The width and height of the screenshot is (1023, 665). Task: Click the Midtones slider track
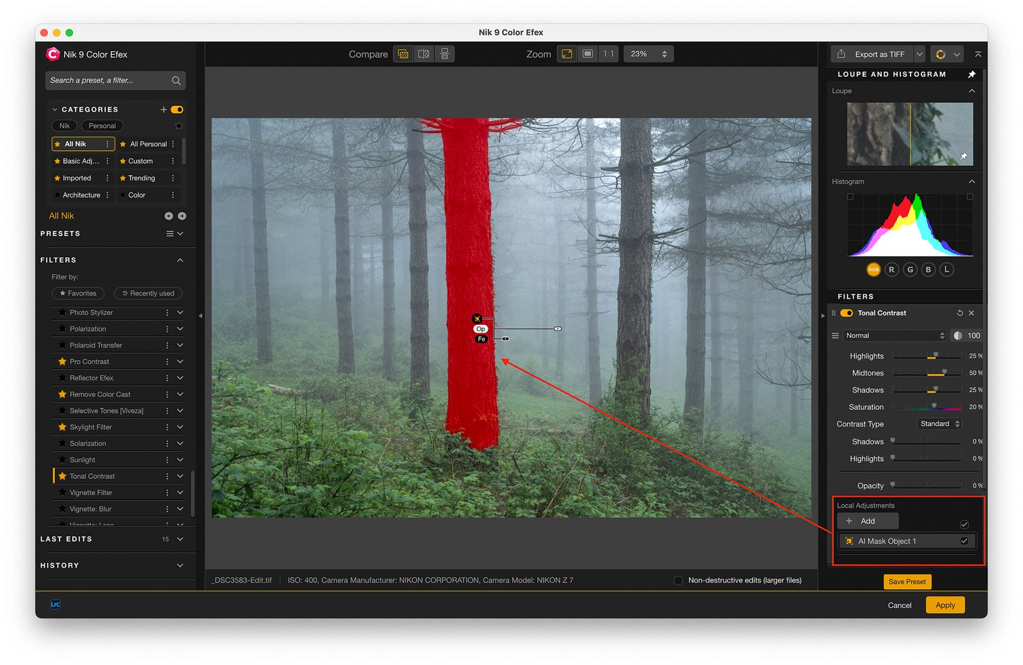point(926,373)
